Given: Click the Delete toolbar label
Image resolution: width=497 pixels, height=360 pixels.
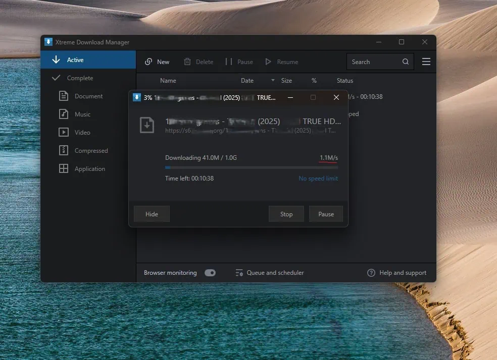Looking at the screenshot, I should (205, 62).
